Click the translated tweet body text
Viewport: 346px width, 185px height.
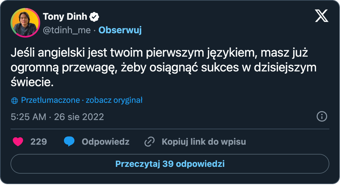[x=163, y=67]
